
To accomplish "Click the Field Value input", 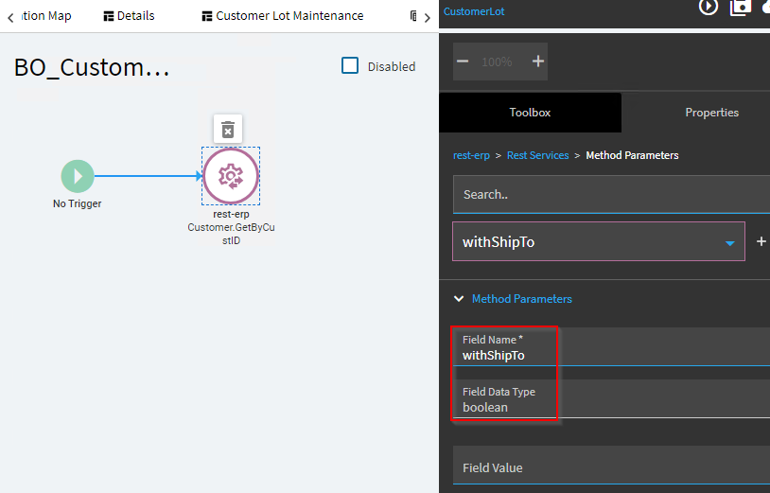I will (611, 467).
